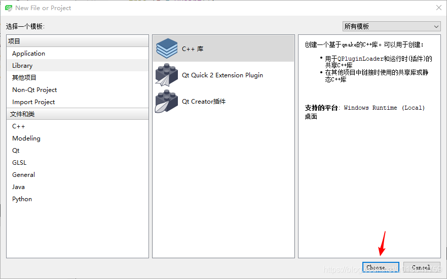This screenshot has height=279, width=447.
Task: Select the 其他项目 category
Action: pos(77,77)
